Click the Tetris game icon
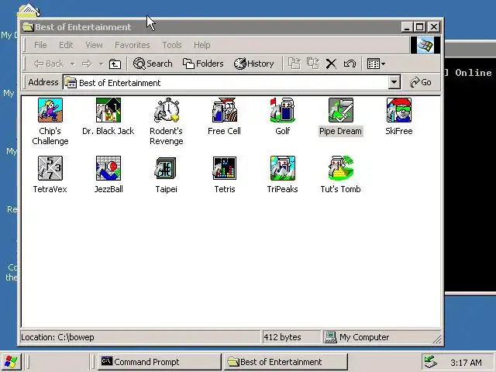 224,168
